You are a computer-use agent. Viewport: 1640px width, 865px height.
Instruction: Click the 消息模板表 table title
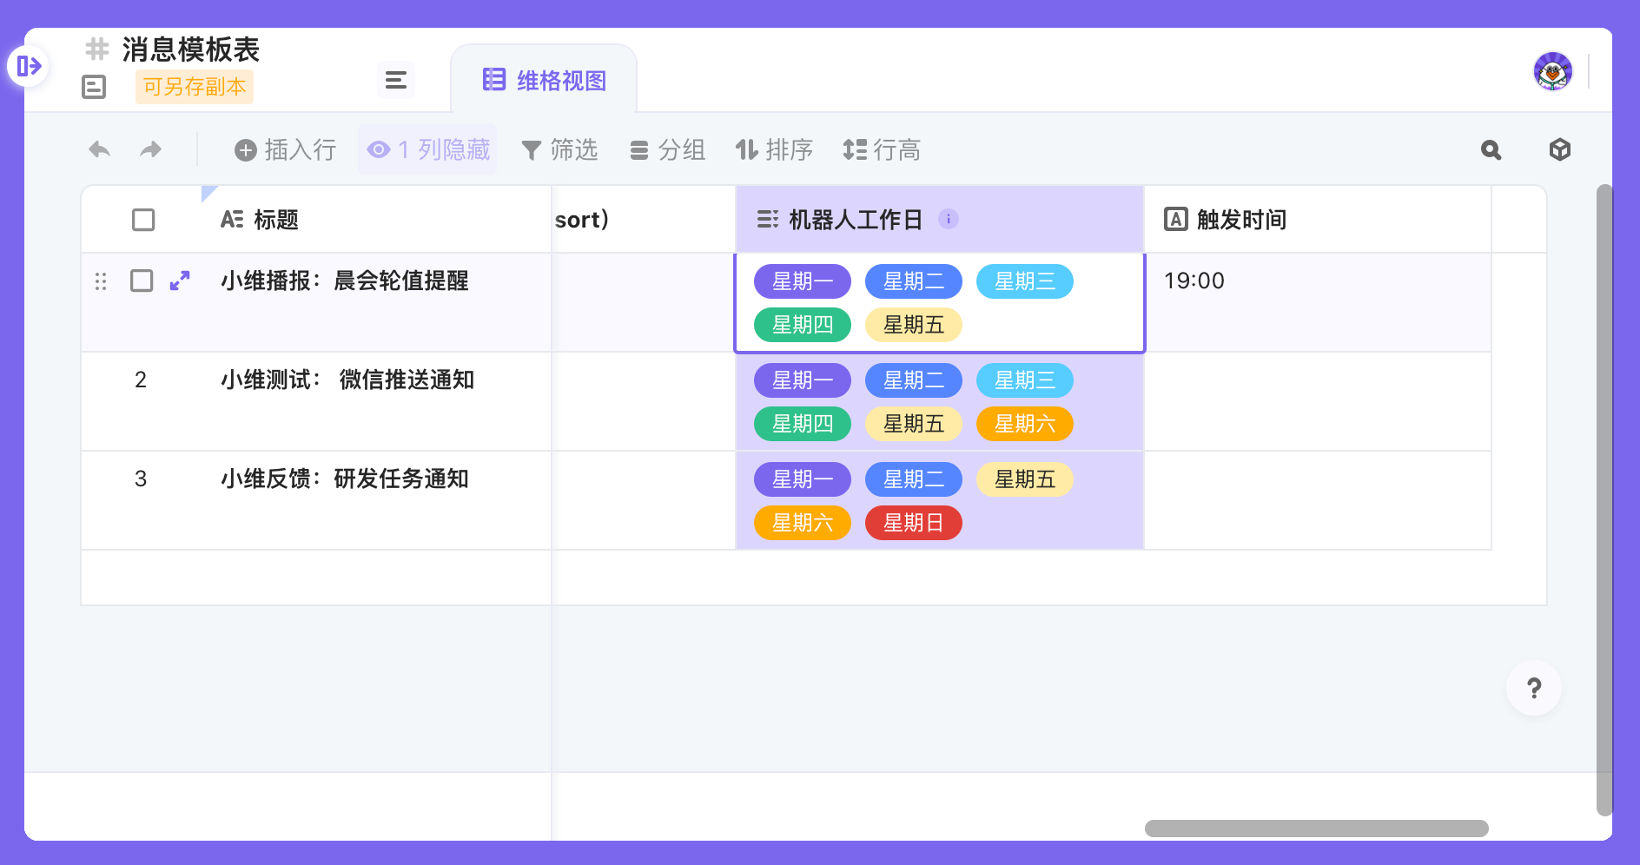coord(191,50)
